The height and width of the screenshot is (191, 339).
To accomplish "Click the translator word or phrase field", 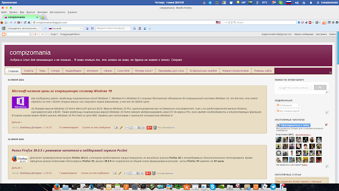I will [113, 28].
